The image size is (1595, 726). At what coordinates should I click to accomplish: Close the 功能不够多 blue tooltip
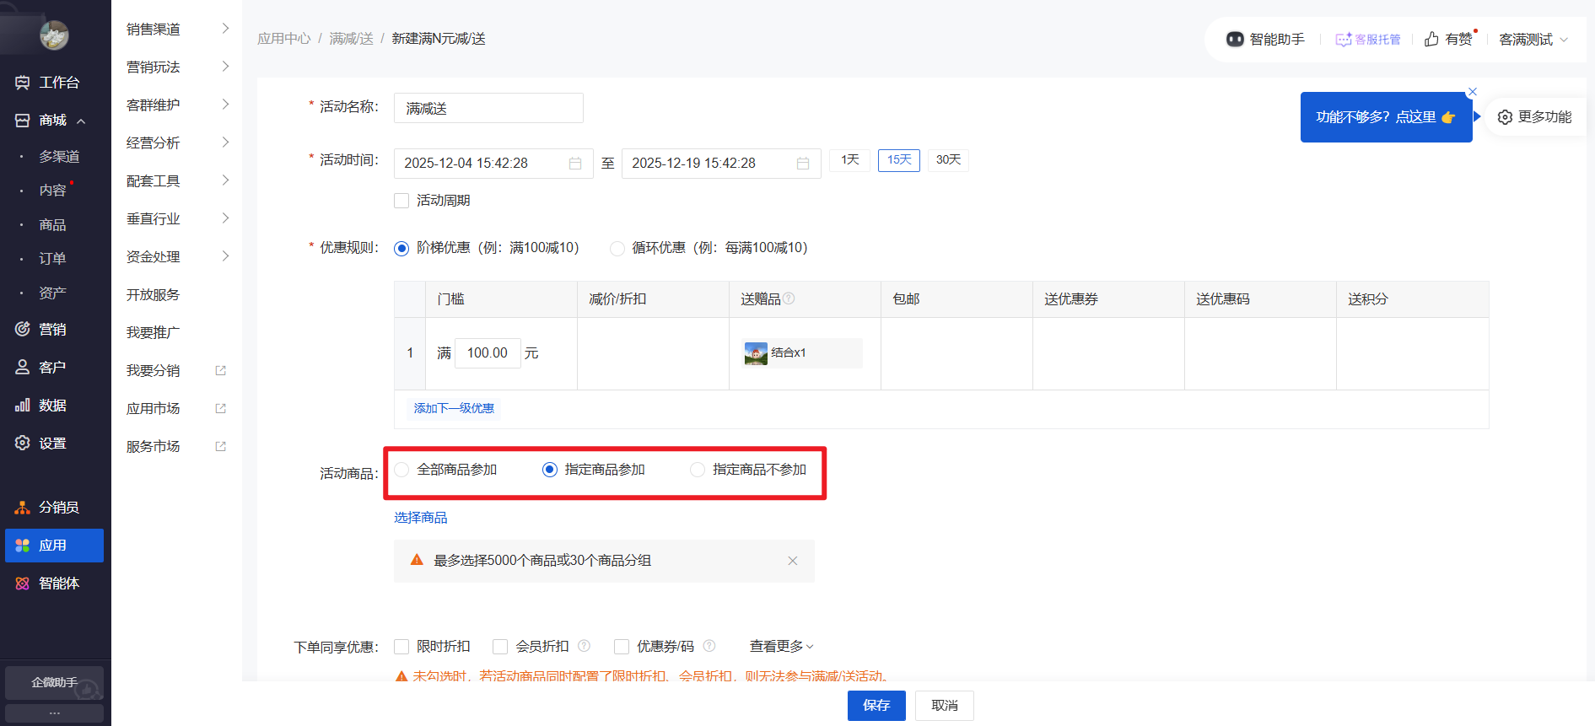[1473, 92]
